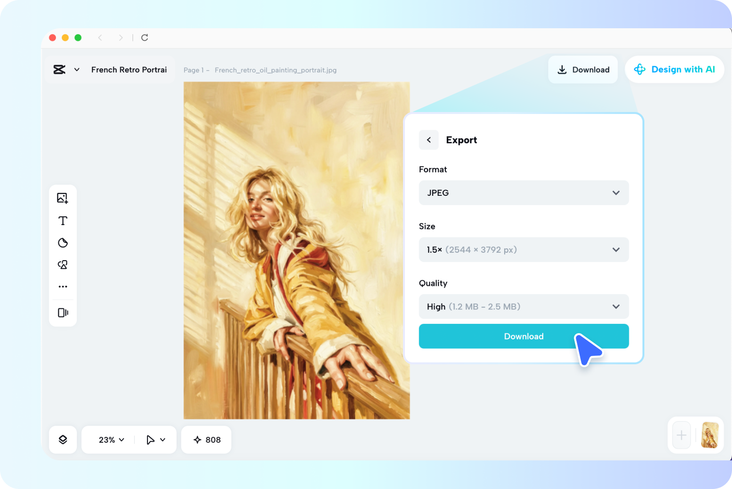
Task: Click the app logo icon
Action: click(59, 69)
